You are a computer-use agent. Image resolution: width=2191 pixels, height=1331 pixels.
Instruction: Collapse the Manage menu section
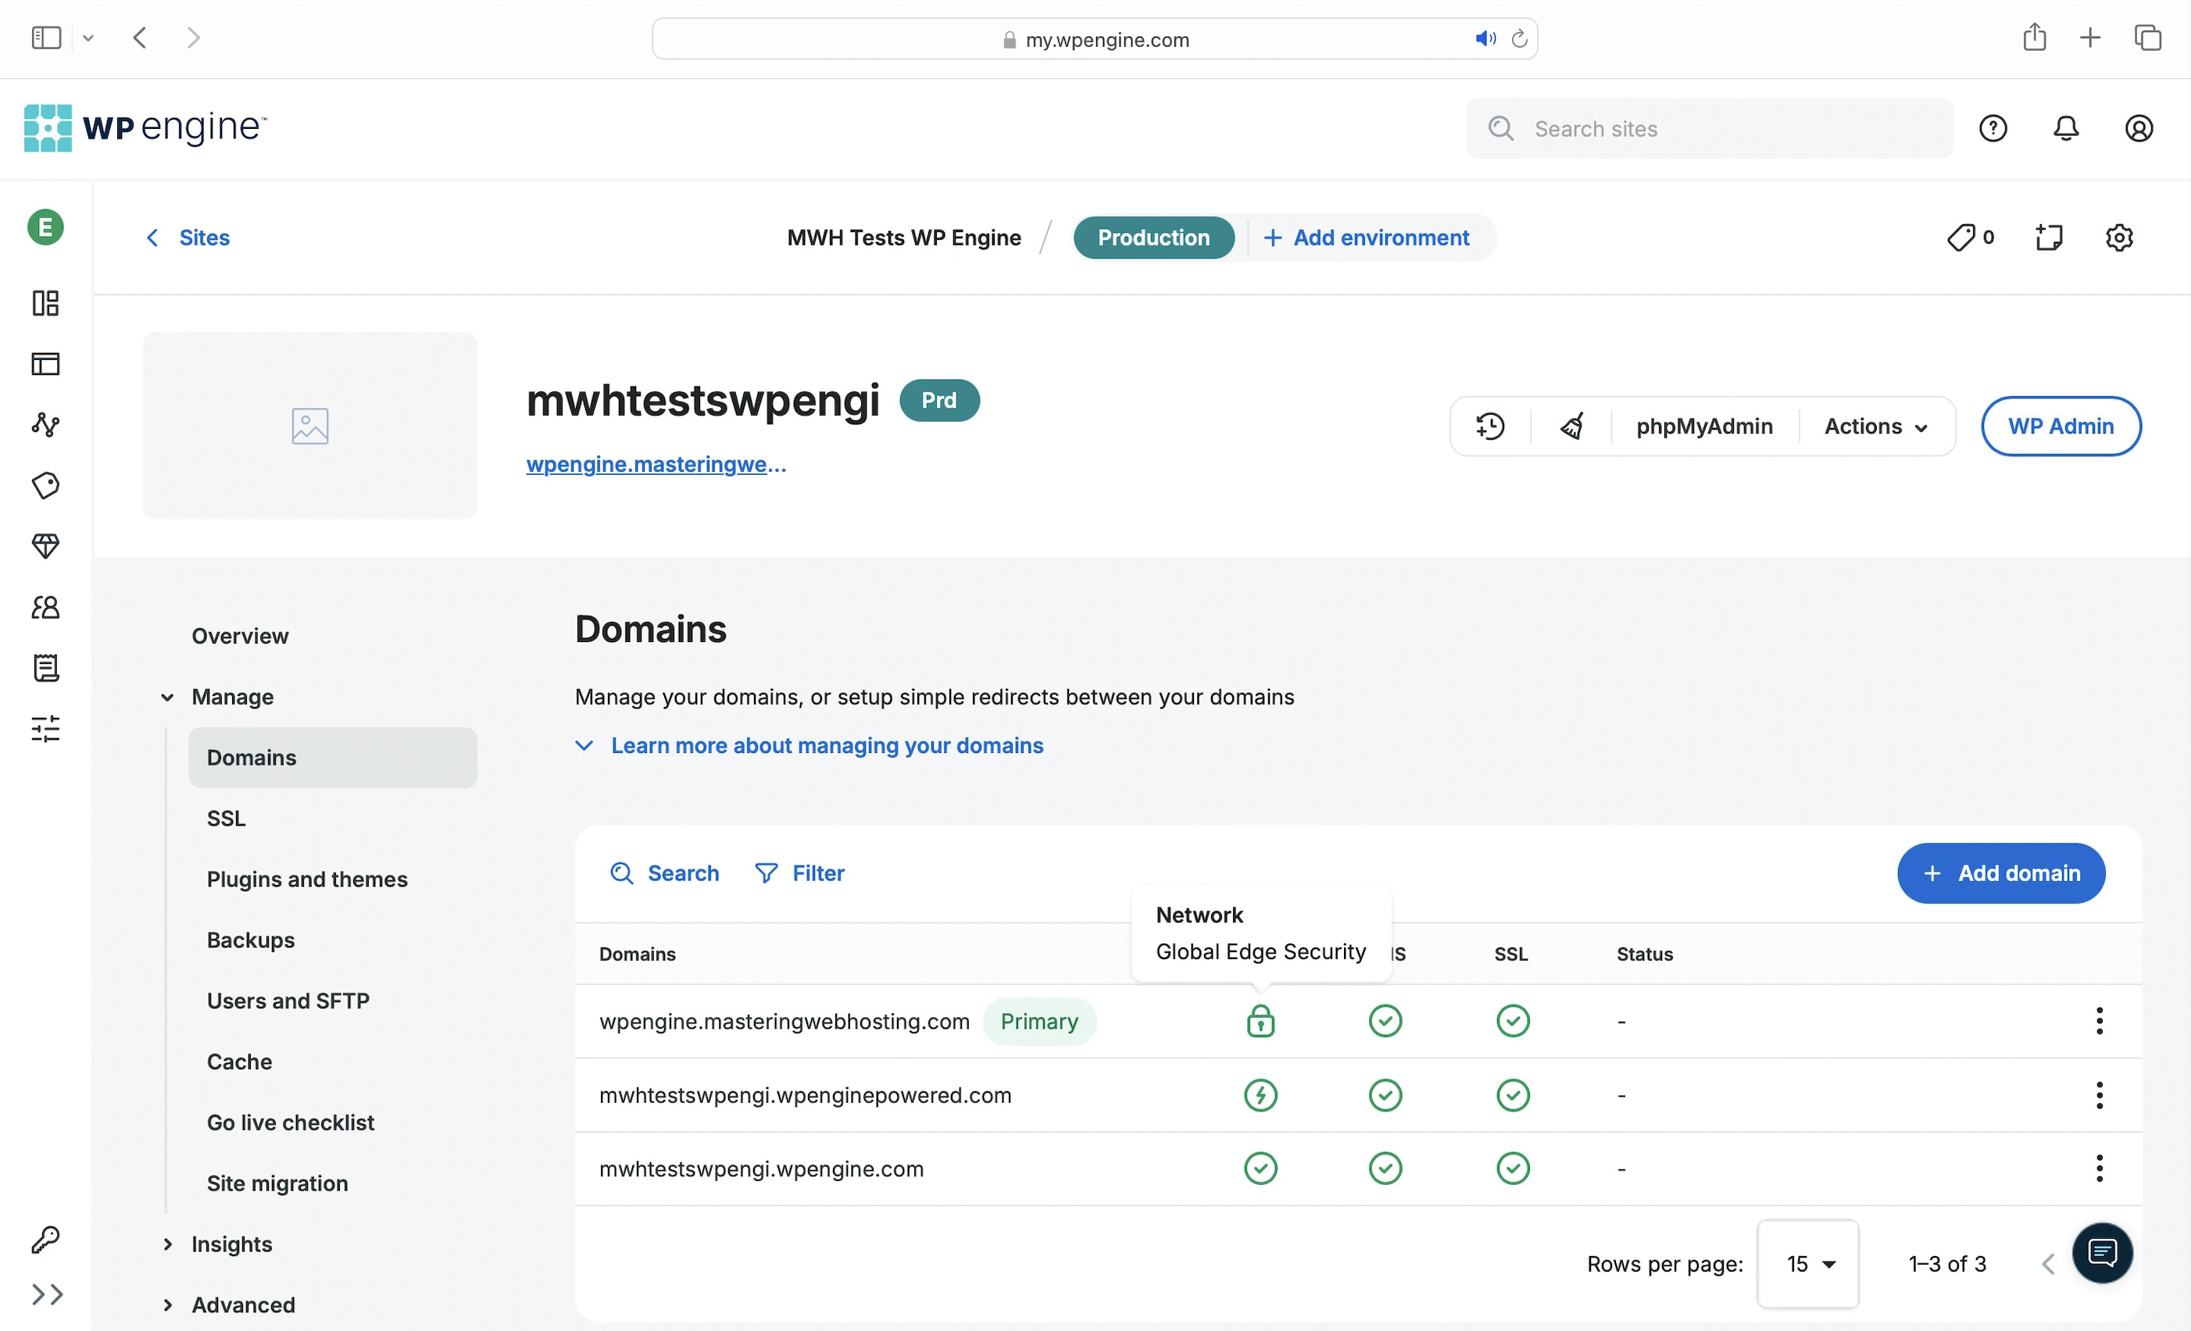pos(231,697)
